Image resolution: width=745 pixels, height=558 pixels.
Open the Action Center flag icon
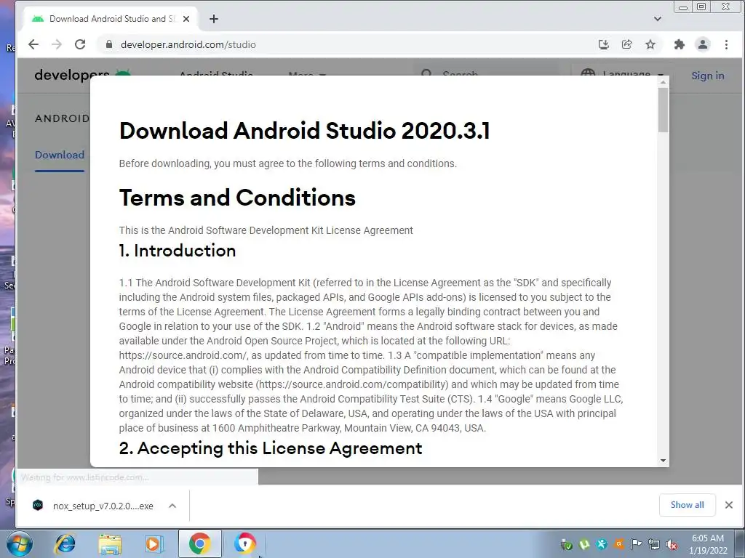[x=636, y=545]
